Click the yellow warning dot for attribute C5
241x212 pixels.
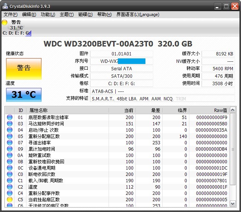(10, 199)
